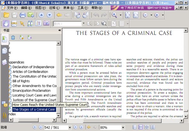Go to next page with down arrow
Viewport: 189px width, 131px height.
coord(49,15)
